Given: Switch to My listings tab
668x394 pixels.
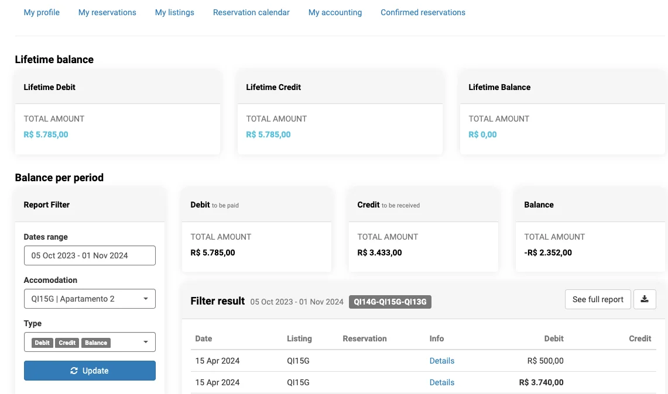Looking at the screenshot, I should [174, 12].
